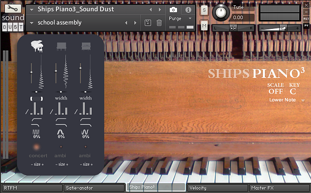
Task: Toggle the middle layer ambi reverb dot
Action: click(61, 146)
